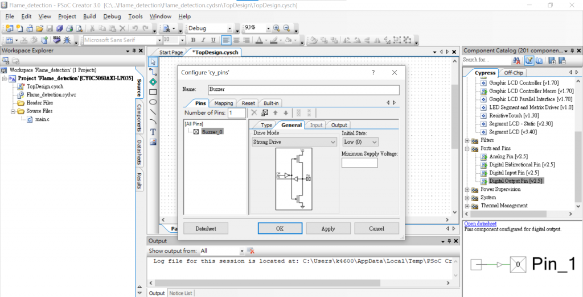This screenshot has width=583, height=297.
Task: Select the ellipse shape tool
Action: (153, 102)
